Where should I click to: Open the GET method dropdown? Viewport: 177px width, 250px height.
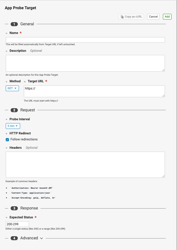tap(12, 88)
